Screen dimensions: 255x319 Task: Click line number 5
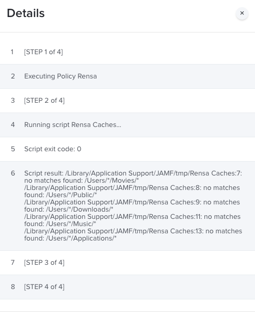pyautogui.click(x=13, y=149)
